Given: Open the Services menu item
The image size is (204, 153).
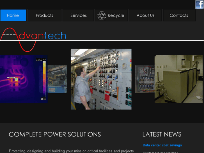Looking at the screenshot, I should (x=78, y=15).
